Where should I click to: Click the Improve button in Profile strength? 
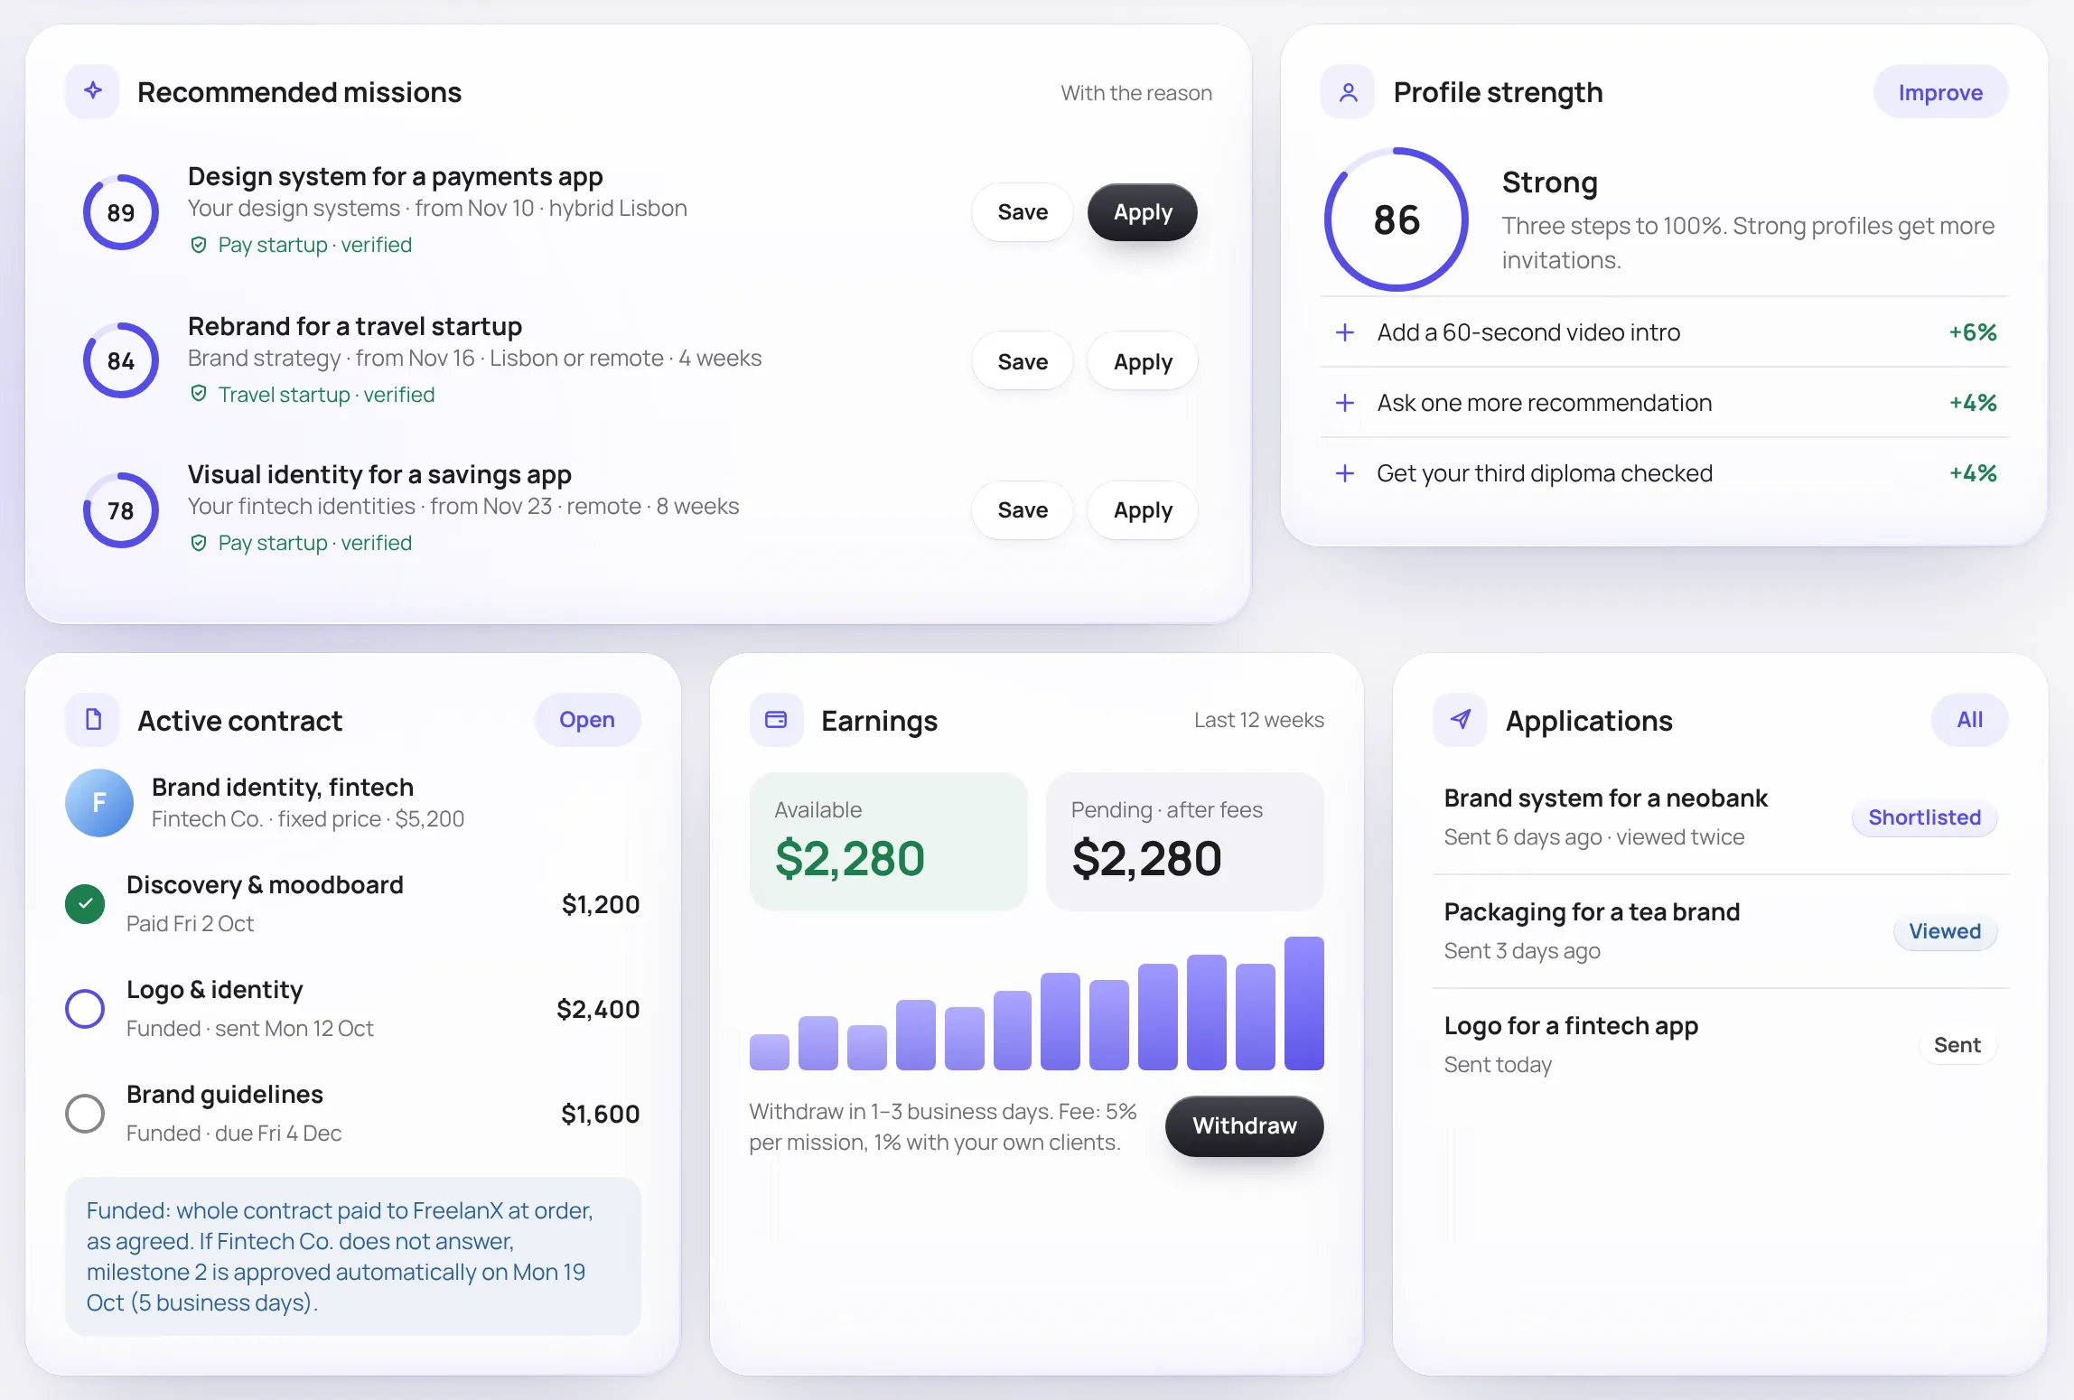[x=1940, y=92]
